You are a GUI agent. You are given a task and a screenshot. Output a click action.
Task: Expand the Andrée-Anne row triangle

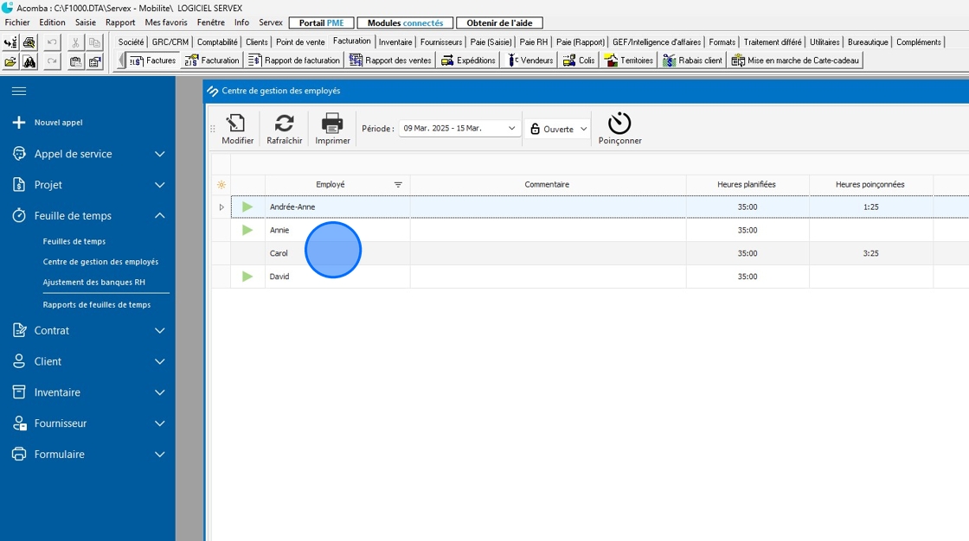[x=221, y=207]
